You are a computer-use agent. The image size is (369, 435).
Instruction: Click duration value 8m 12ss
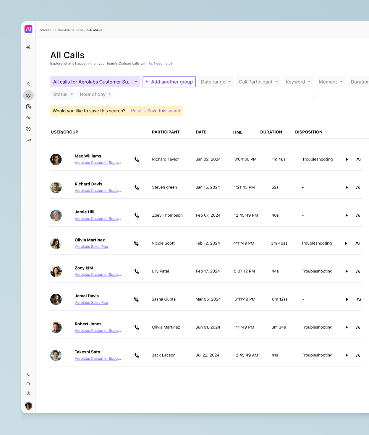(280, 299)
